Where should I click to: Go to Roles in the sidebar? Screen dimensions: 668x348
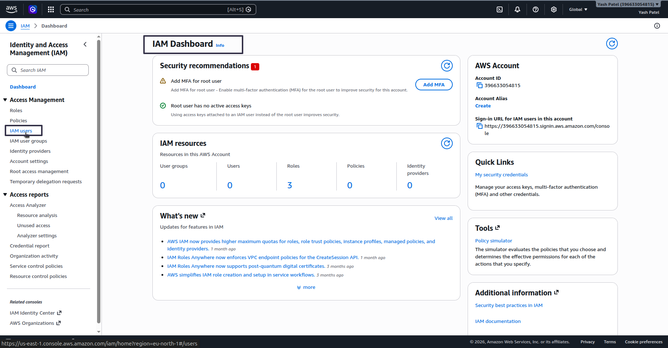point(16,110)
